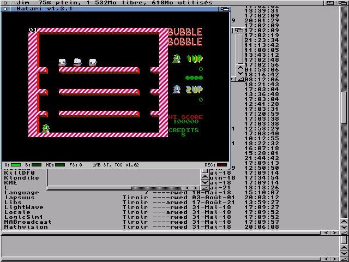Click the green lives bubbles under 1UP score
The width and height of the screenshot is (349, 262).
(x=194, y=78)
